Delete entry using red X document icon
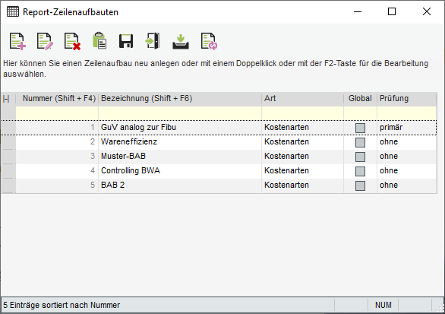 click(x=72, y=41)
